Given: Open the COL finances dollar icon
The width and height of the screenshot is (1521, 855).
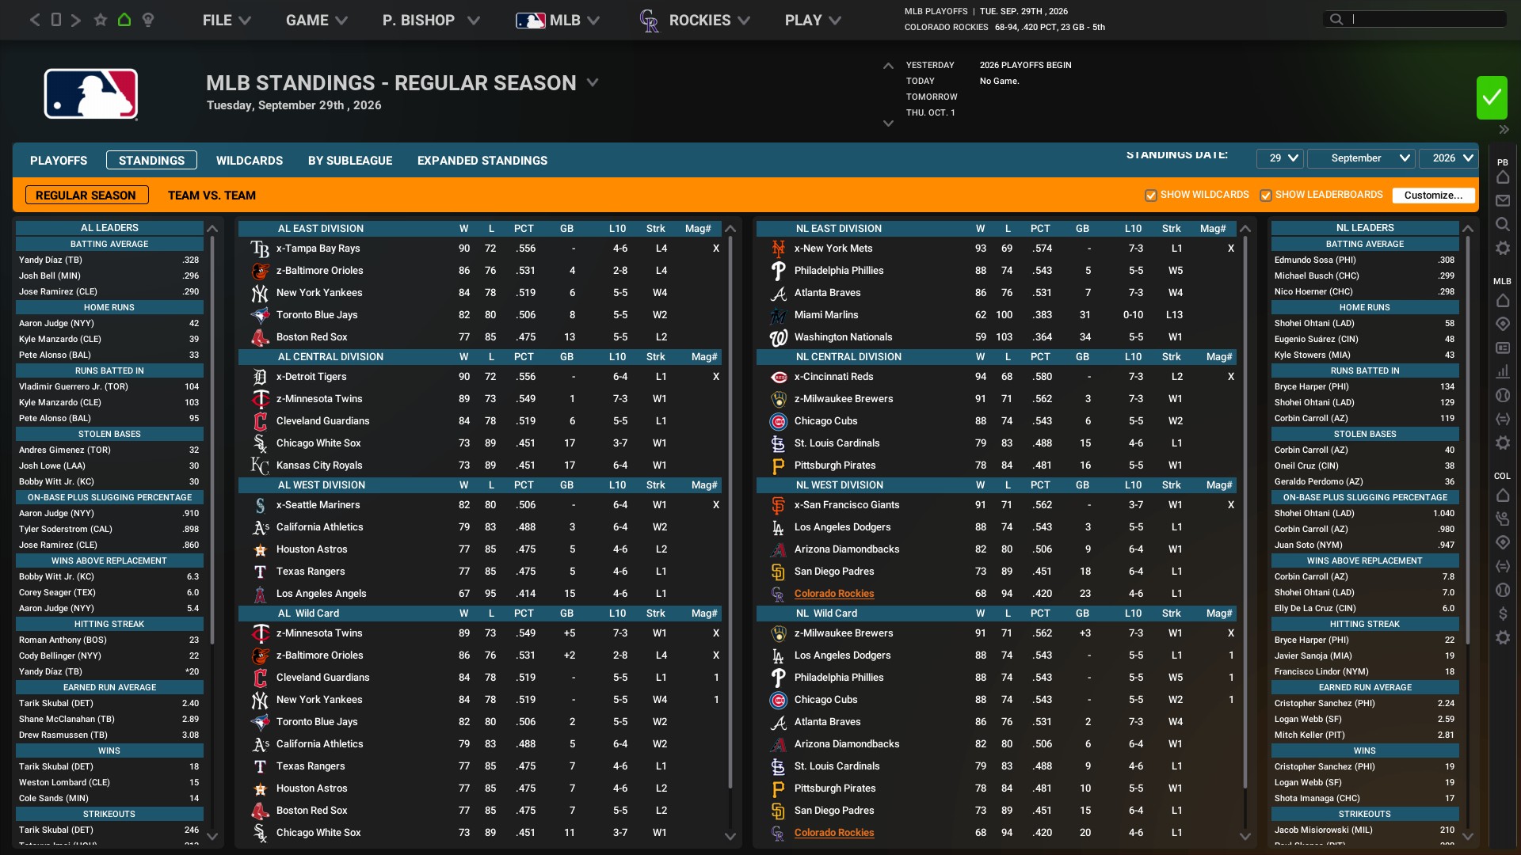Looking at the screenshot, I should [x=1503, y=614].
